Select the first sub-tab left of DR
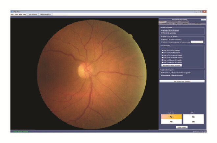This screenshot has height=143, width=217. coord(166,24)
